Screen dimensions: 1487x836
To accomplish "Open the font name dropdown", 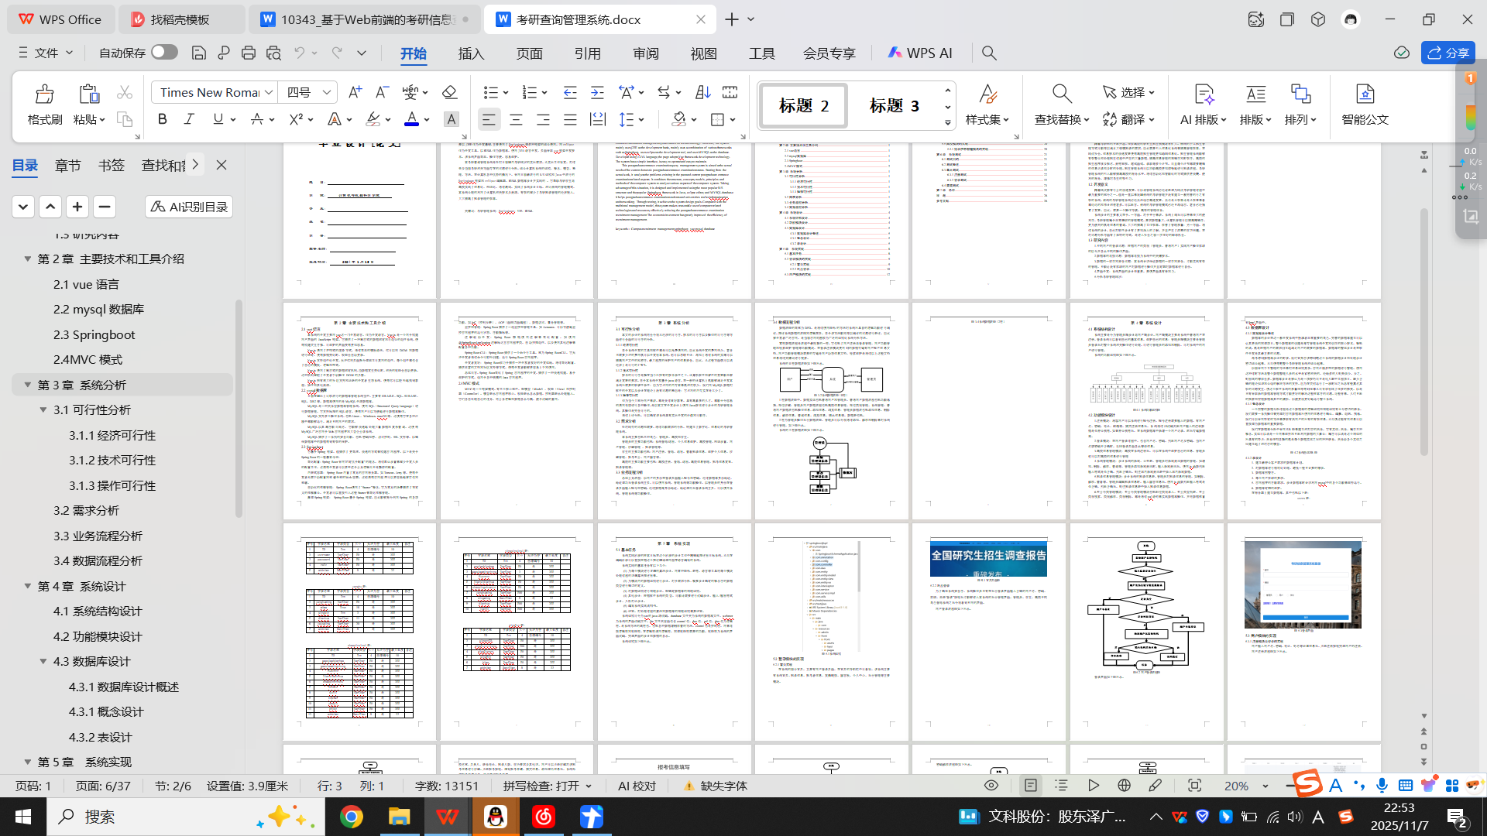I will [x=269, y=92].
